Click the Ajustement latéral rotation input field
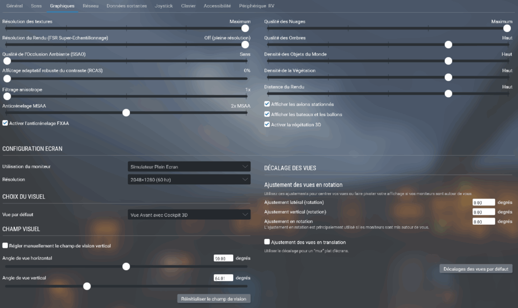The width and height of the screenshot is (518, 308). (483, 202)
